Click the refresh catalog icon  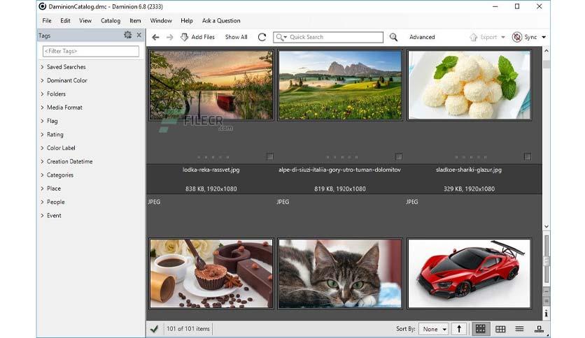tap(262, 37)
